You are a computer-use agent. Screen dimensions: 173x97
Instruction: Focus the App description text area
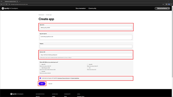(x=86, y=37)
